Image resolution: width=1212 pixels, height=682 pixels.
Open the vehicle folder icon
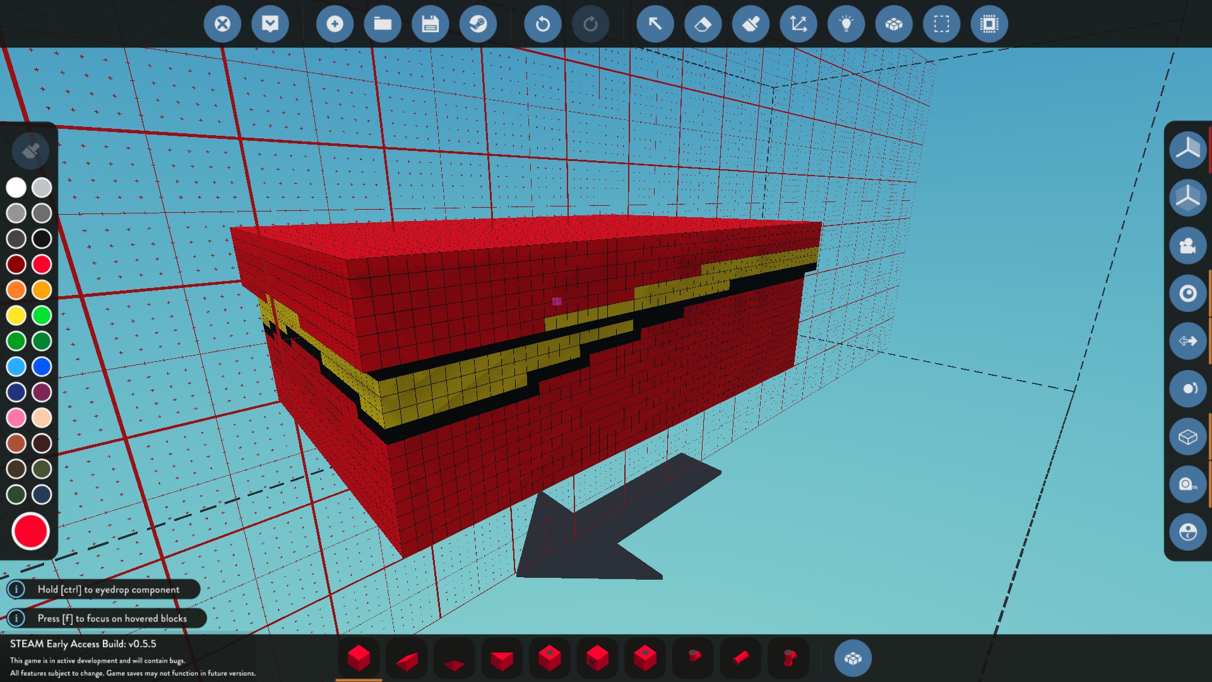point(383,24)
